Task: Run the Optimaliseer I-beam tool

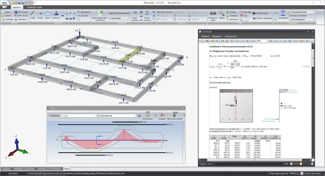Action: coord(283,15)
